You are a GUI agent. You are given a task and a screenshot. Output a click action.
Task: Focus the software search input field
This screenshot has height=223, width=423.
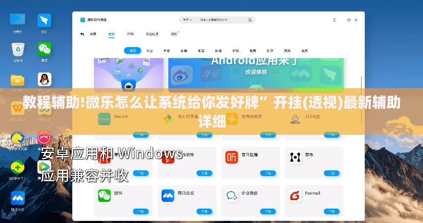click(x=223, y=20)
